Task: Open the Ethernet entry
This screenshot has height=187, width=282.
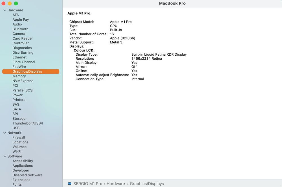Action: pos(19,57)
